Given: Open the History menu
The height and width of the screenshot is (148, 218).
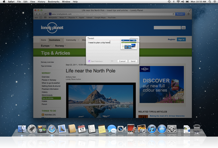Looking at the screenshot, I should (41, 2).
